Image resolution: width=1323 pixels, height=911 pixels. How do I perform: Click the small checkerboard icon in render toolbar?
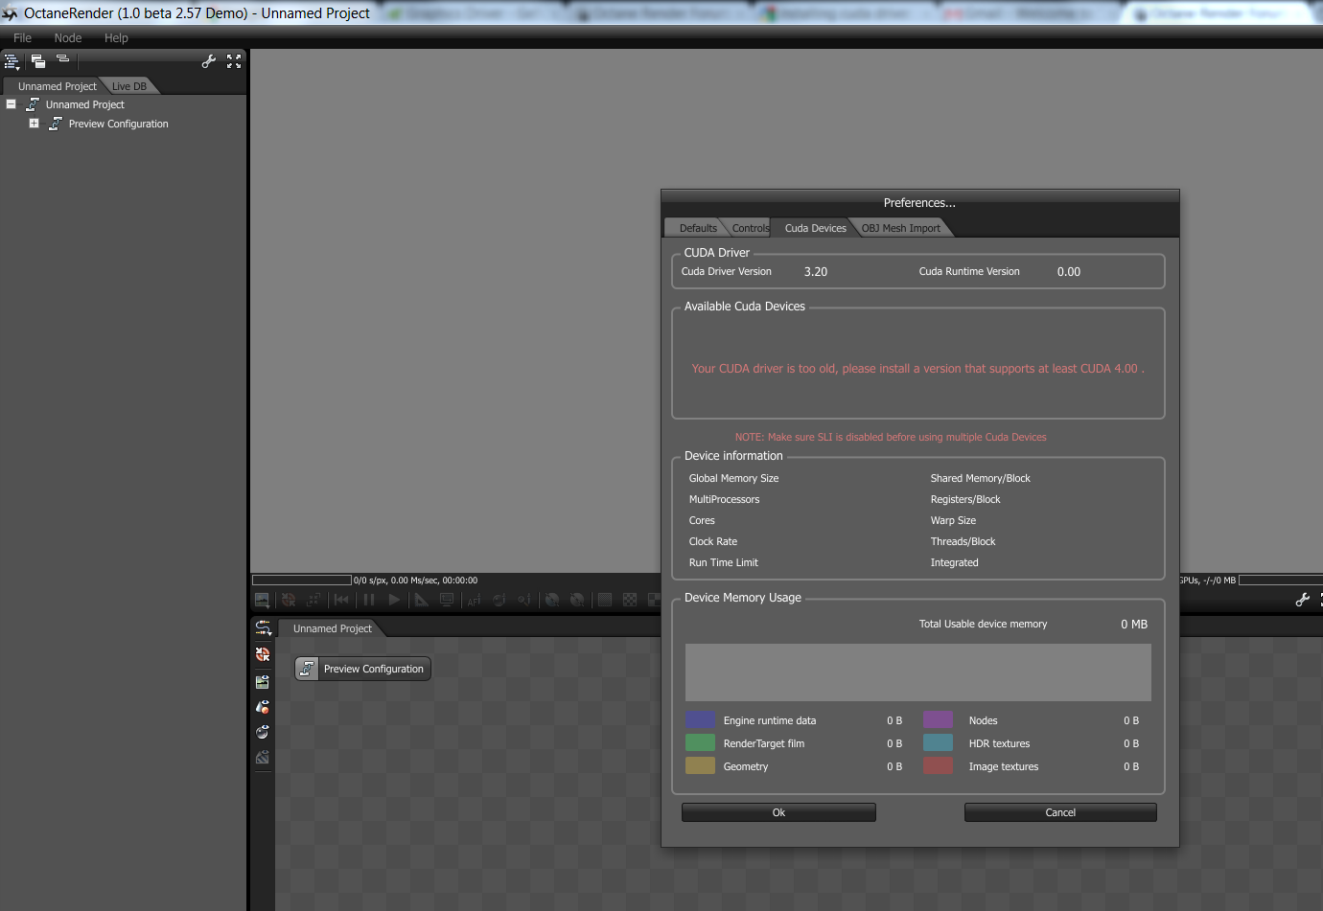(630, 600)
